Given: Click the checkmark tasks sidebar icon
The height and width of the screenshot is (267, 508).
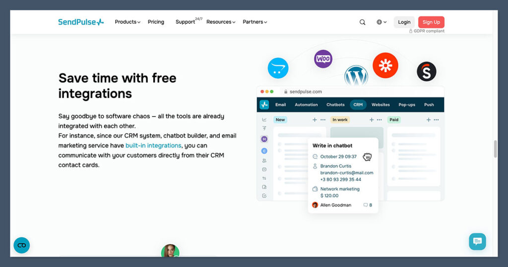Looking at the screenshot, I should 264,196.
